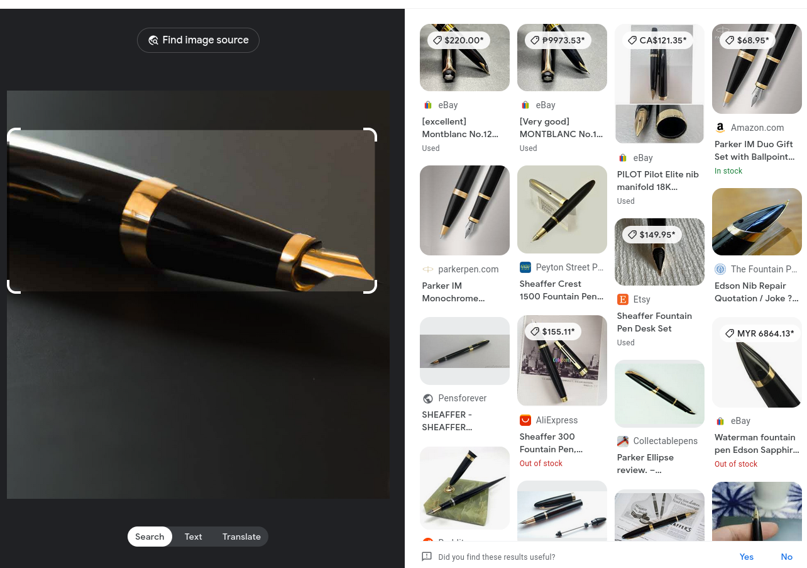This screenshot has width=807, height=568.
Task: Open the Sheaffer Crest 1500 Fountain Pen result
Action: (561, 290)
